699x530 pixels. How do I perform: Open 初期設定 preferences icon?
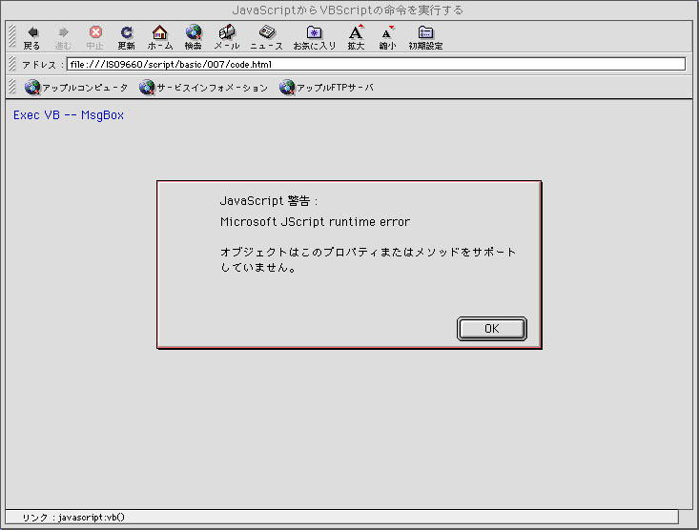click(x=425, y=37)
